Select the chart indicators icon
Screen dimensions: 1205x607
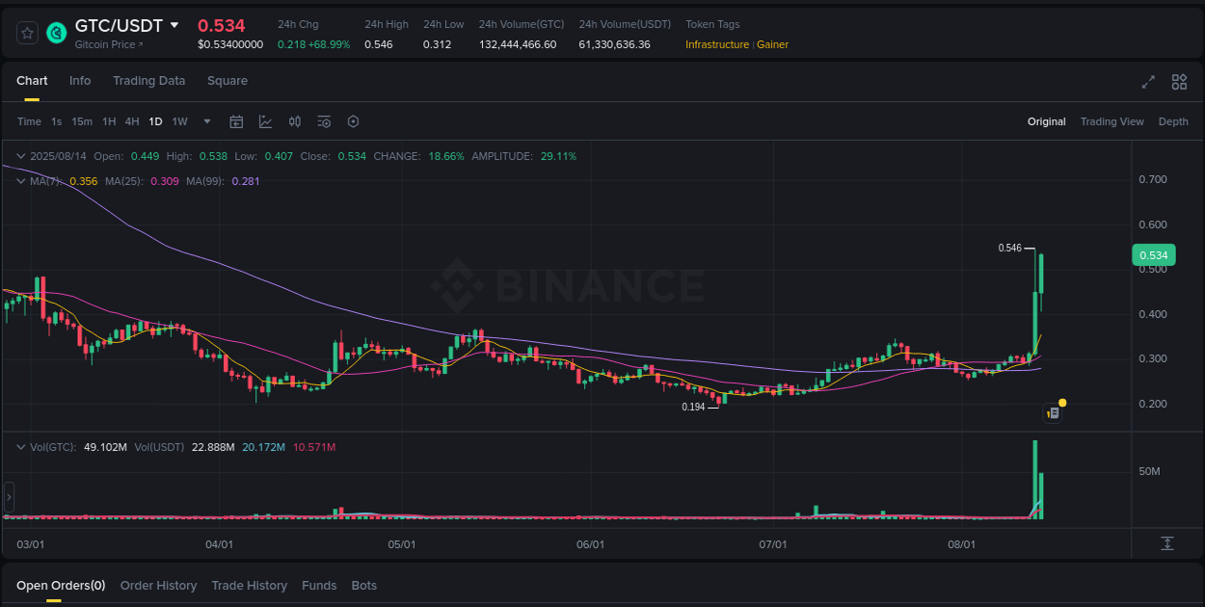[265, 121]
